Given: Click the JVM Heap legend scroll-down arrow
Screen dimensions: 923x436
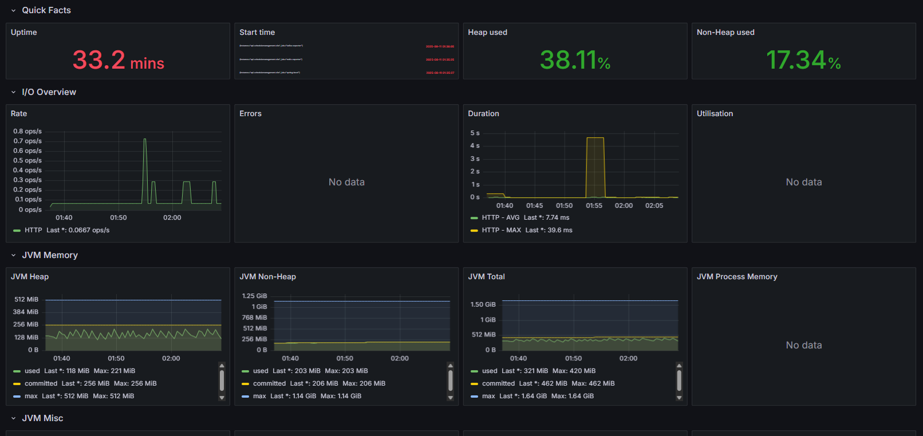Looking at the screenshot, I should [222, 398].
